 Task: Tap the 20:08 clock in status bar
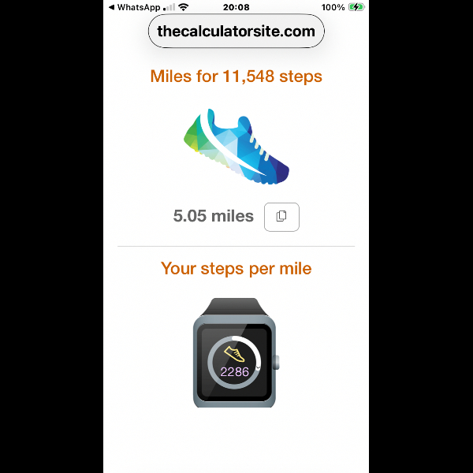[x=236, y=7]
